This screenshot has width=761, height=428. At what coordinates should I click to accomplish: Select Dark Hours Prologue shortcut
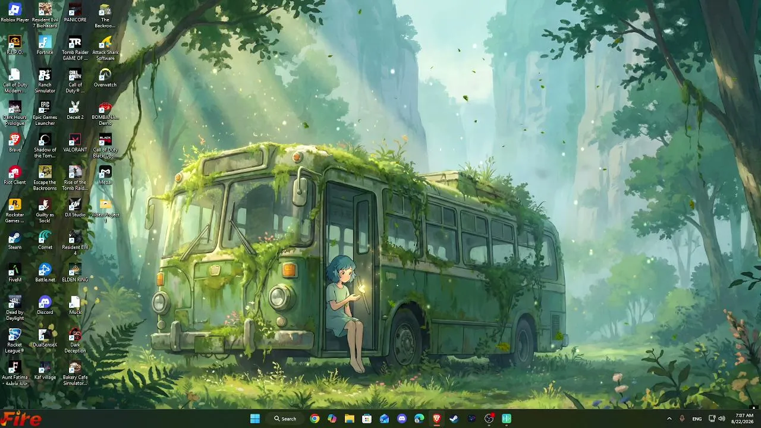(15, 113)
